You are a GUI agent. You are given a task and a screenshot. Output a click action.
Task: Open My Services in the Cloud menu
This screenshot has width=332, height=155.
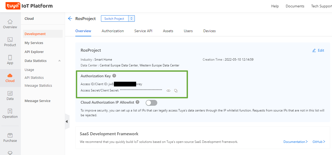pyautogui.click(x=34, y=43)
